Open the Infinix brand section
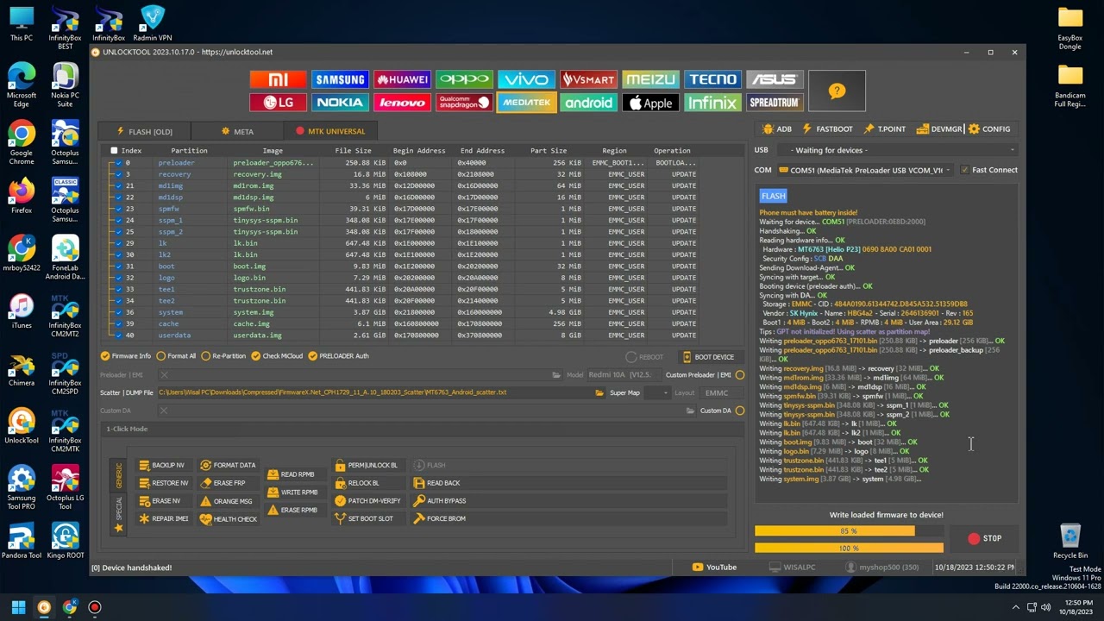This screenshot has height=621, width=1104. [712, 103]
